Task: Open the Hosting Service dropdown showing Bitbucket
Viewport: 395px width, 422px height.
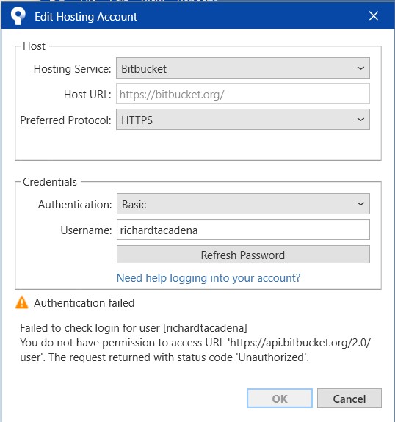Action: coord(242,68)
